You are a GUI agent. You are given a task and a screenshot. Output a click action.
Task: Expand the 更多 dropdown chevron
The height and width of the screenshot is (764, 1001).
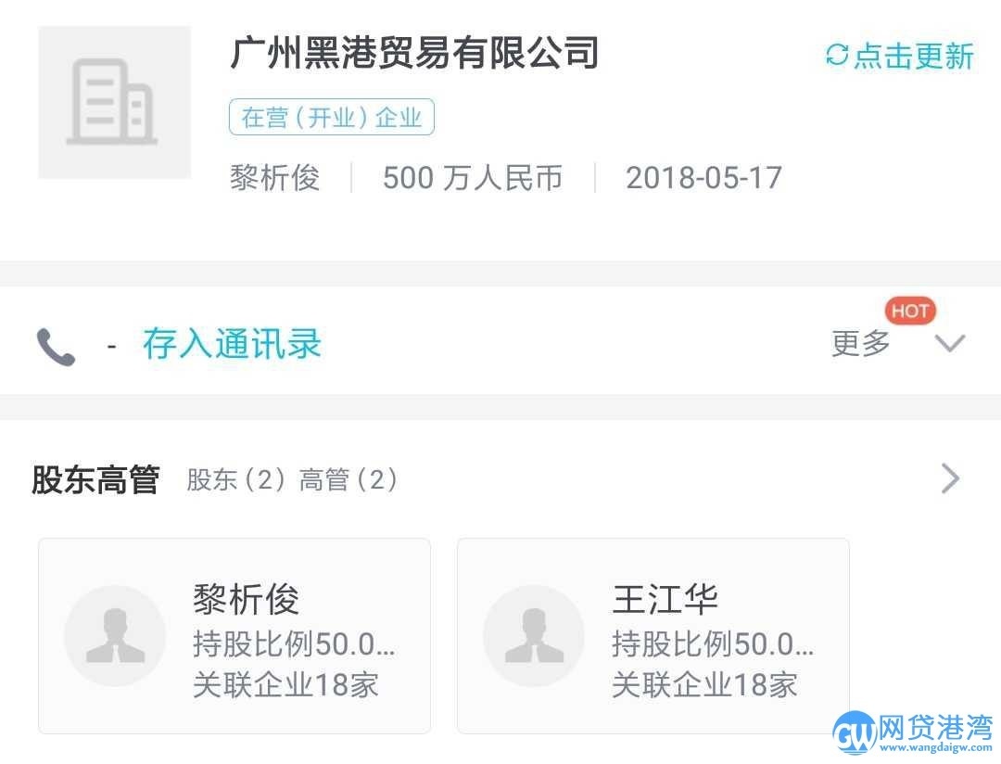(x=948, y=343)
